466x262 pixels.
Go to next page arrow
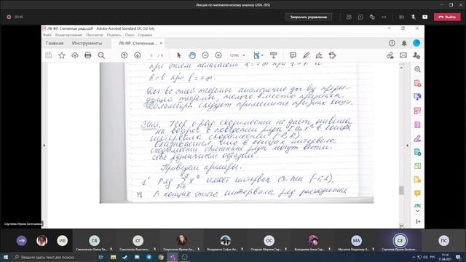pos(138,55)
